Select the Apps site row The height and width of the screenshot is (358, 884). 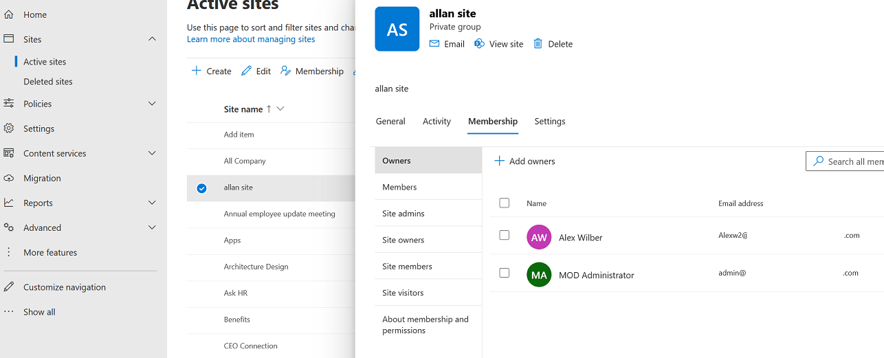coord(271,240)
